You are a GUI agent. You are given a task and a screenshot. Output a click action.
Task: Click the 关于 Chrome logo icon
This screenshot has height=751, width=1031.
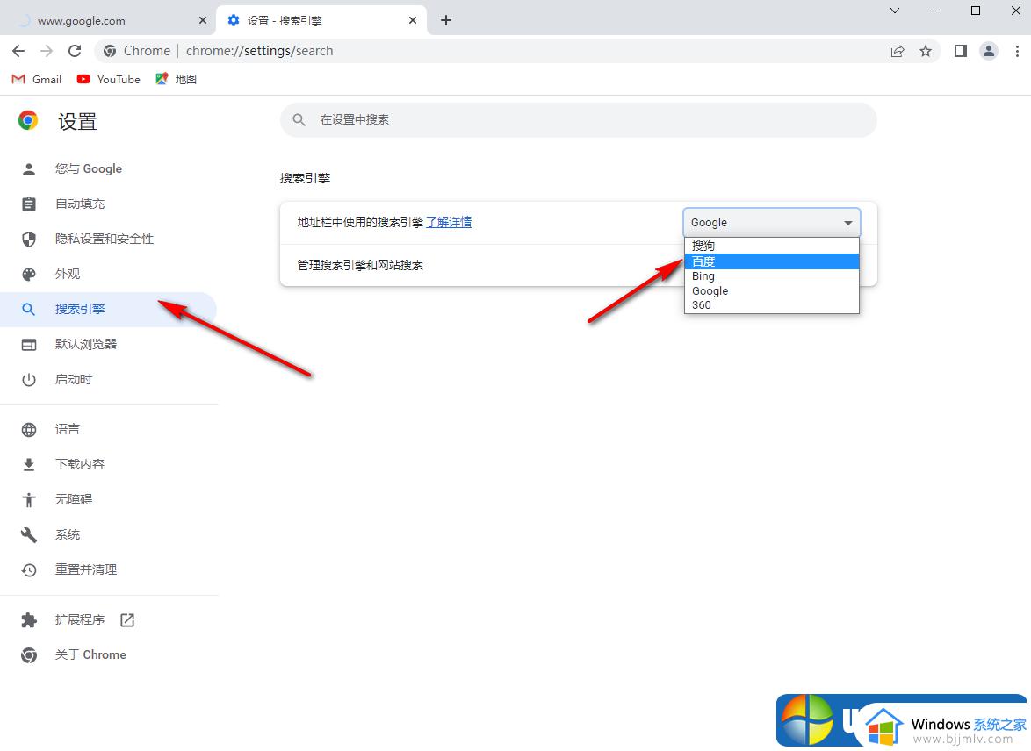[x=29, y=655]
